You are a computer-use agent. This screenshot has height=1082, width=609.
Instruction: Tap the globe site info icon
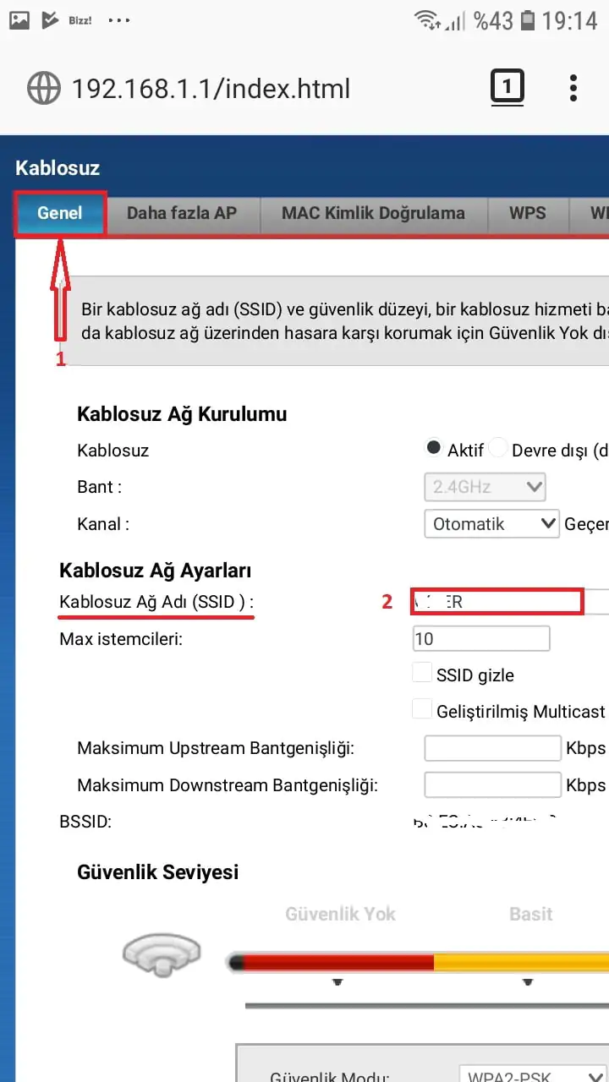45,88
